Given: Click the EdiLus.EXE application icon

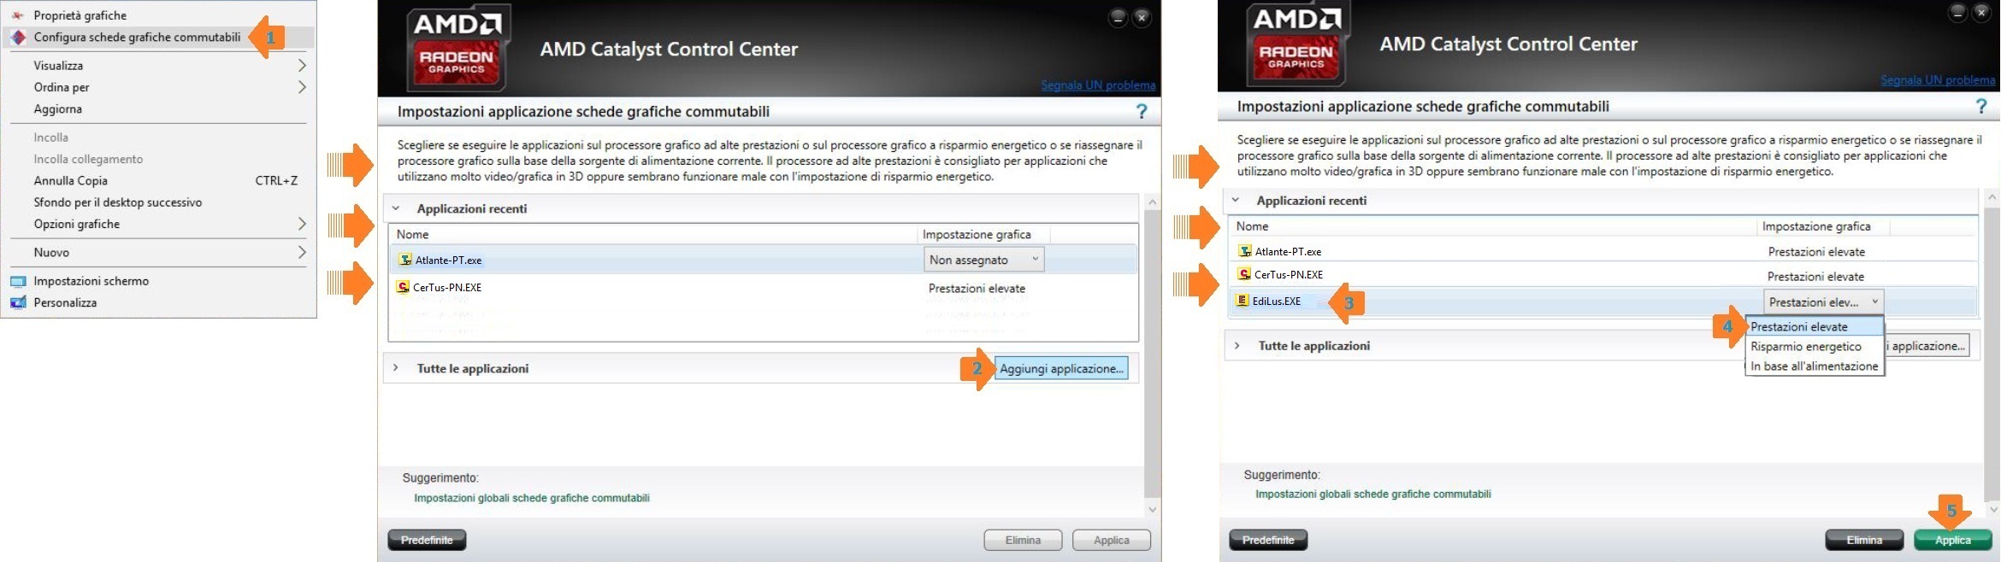Looking at the screenshot, I should [x=1243, y=301].
